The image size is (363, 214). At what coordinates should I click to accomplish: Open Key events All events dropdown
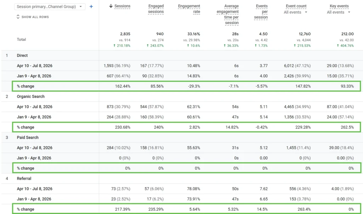pyautogui.click(x=339, y=12)
